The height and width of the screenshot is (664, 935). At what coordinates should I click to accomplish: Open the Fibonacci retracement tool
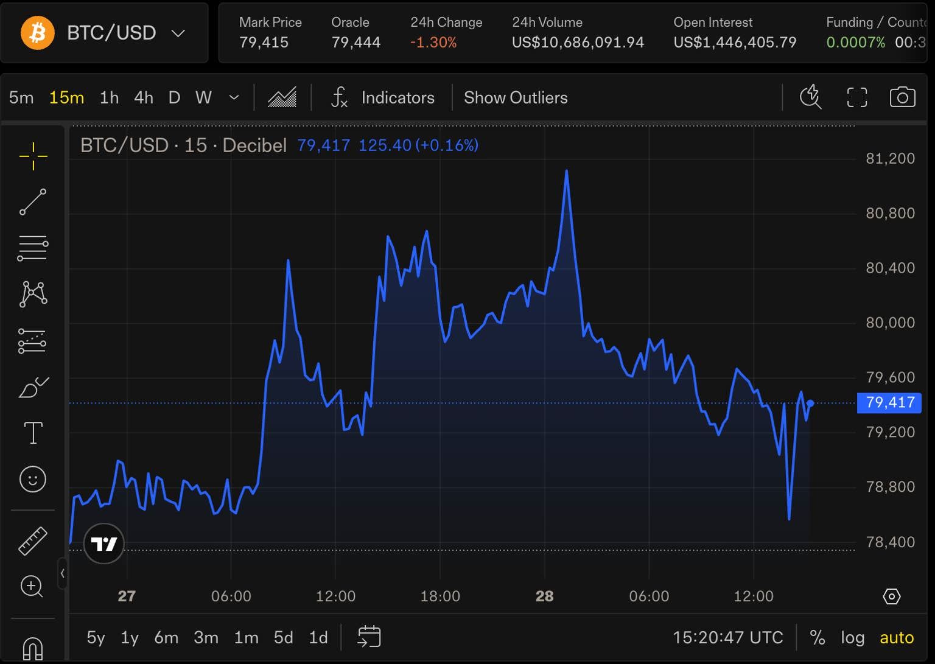click(x=33, y=248)
